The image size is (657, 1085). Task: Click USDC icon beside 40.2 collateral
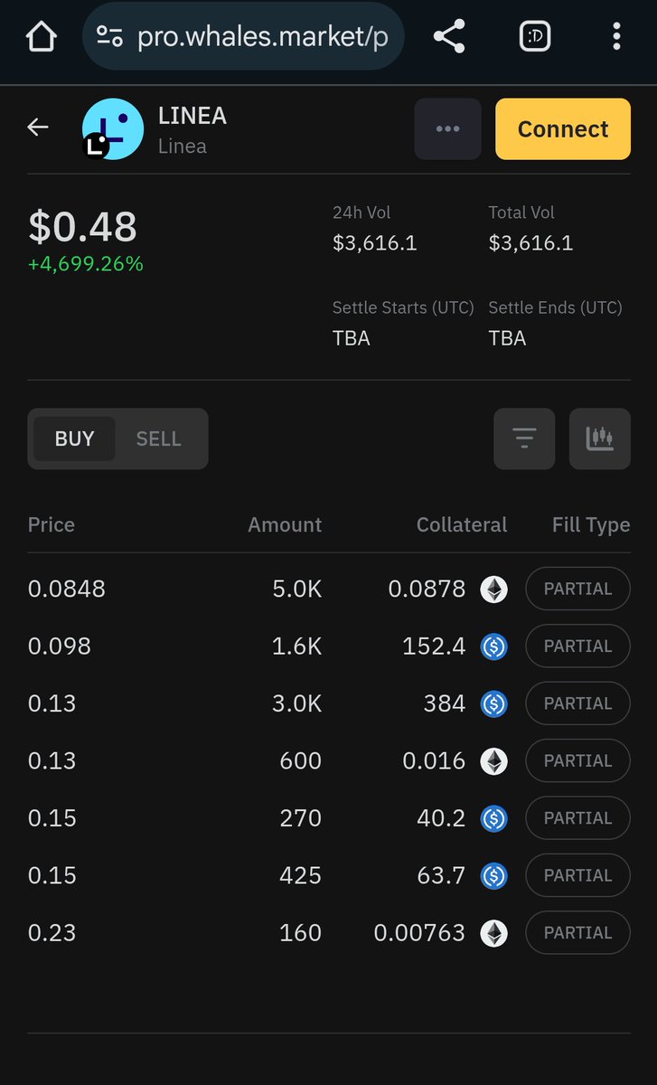[x=493, y=818]
